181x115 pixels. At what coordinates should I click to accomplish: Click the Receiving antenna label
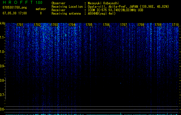(x=66, y=14)
